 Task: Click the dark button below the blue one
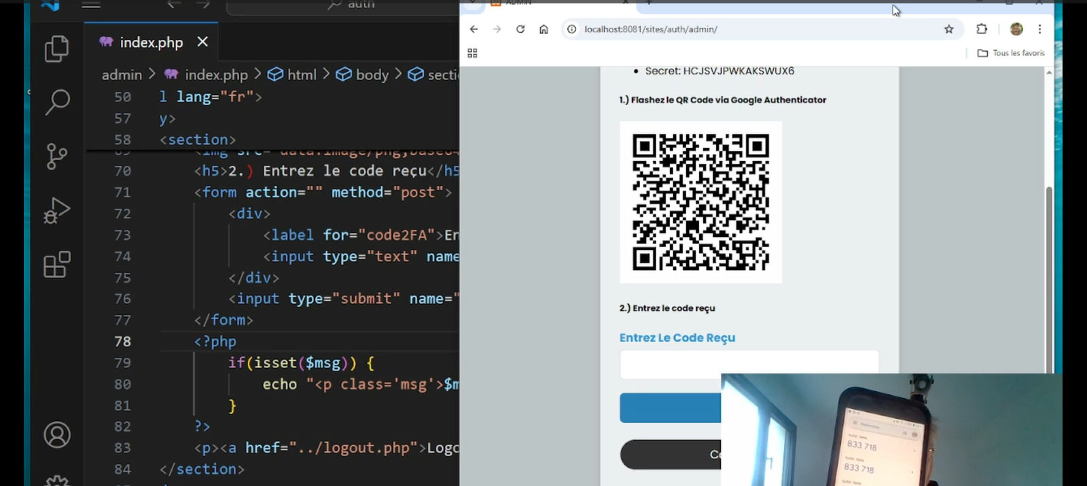click(671, 454)
